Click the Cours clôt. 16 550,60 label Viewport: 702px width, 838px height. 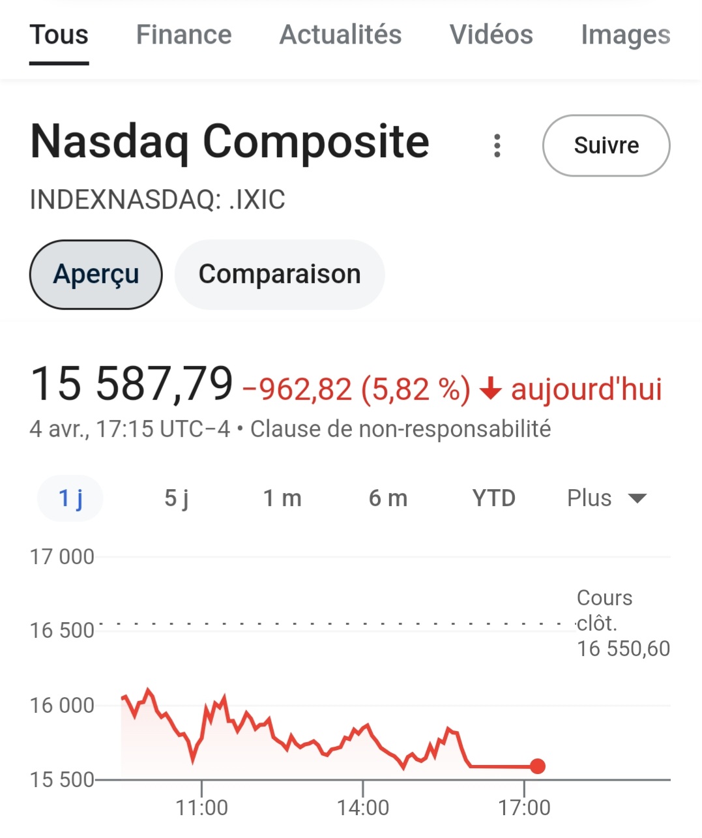pyautogui.click(x=622, y=623)
